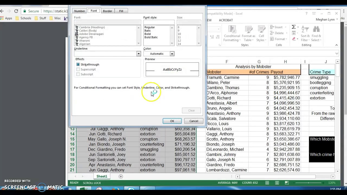Click the disabled Clear button
Viewport: 347px width, 195px height.
(192, 110)
